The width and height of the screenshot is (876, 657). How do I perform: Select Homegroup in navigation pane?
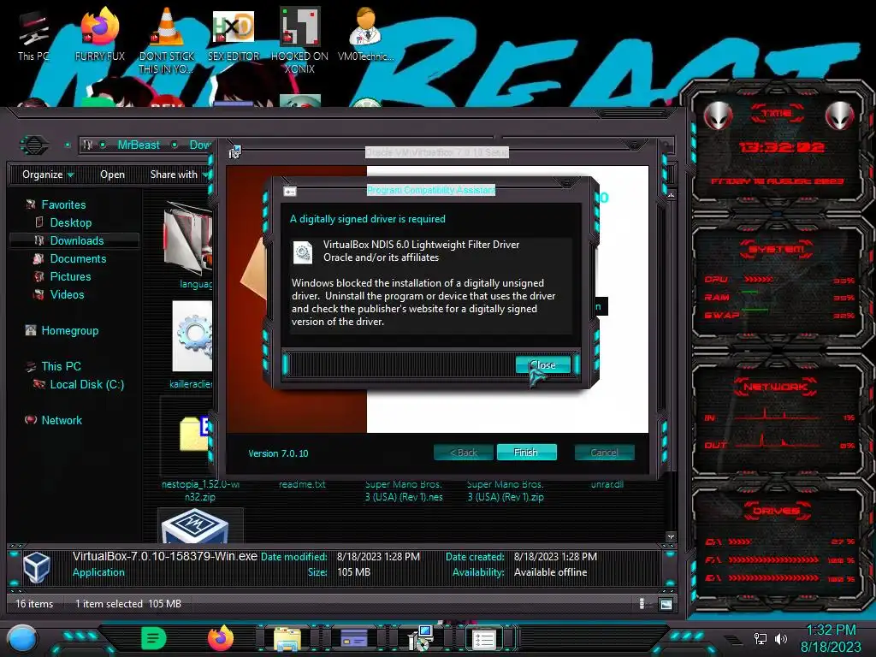[69, 330]
